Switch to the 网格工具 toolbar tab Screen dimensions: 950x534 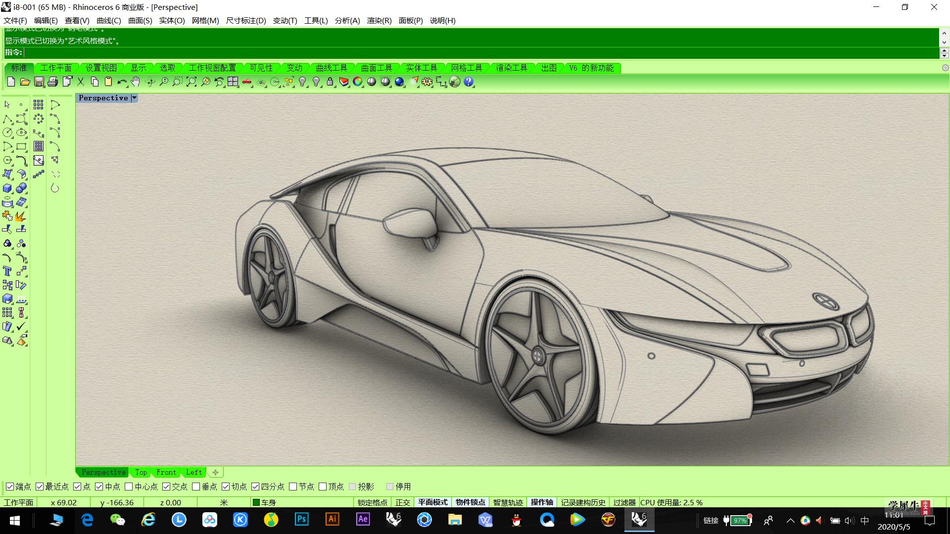[467, 68]
